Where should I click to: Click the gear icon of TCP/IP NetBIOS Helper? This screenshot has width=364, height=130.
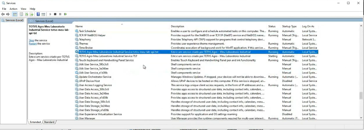(77, 35)
